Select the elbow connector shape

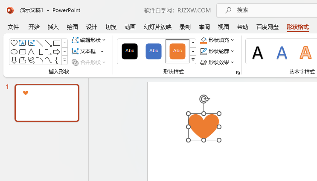(x=40, y=52)
